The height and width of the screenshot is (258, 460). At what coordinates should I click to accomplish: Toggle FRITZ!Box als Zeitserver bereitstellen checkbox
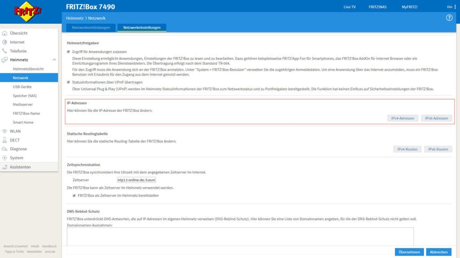click(74, 196)
